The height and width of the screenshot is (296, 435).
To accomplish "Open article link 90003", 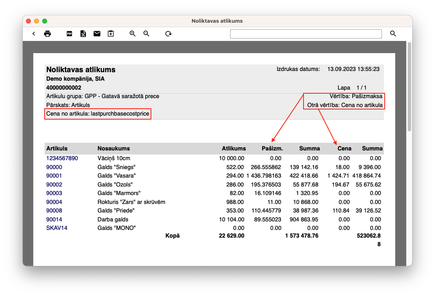I will [x=54, y=193].
